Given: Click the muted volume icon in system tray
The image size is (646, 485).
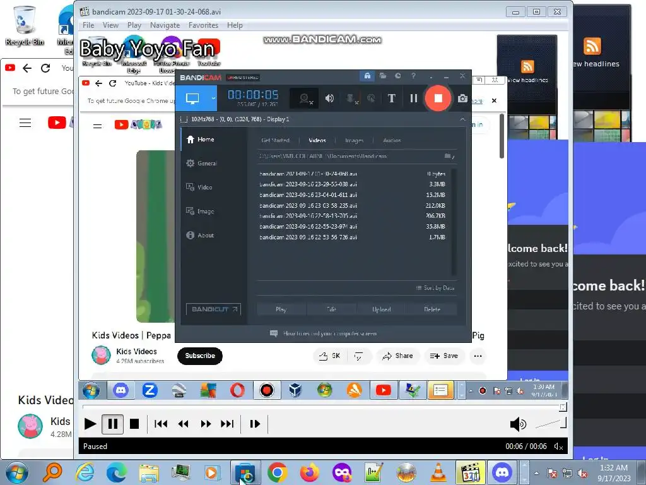Looking at the screenshot, I should pos(582,473).
